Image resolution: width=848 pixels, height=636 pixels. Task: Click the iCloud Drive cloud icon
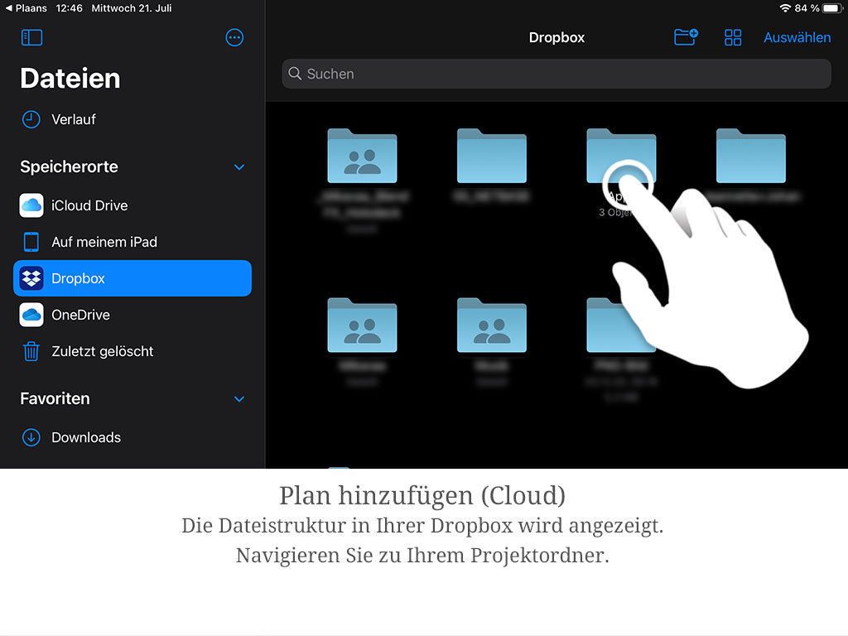click(31, 205)
